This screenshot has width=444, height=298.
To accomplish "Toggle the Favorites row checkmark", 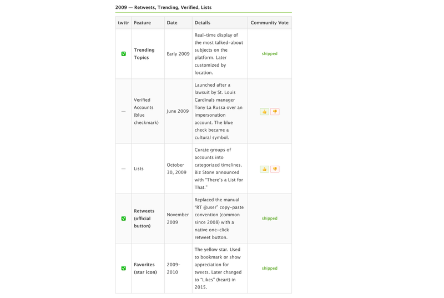I will 123,269.
